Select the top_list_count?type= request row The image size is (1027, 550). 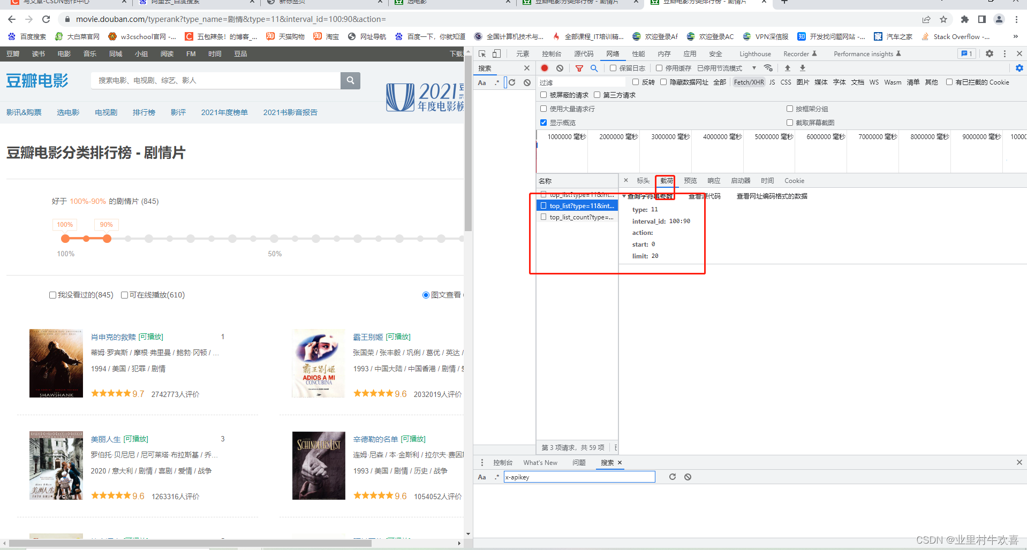coord(577,217)
